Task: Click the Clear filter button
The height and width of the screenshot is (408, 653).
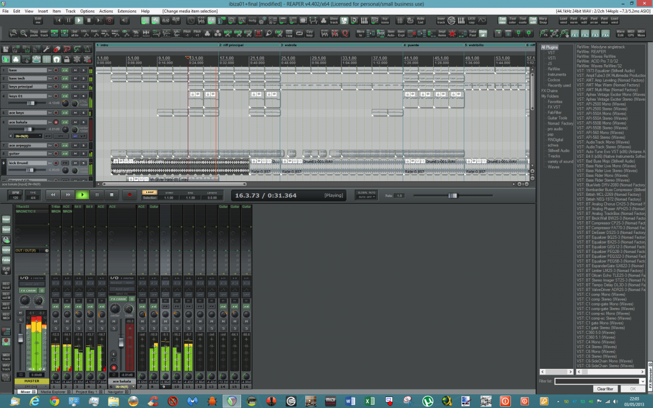Action: click(605, 389)
